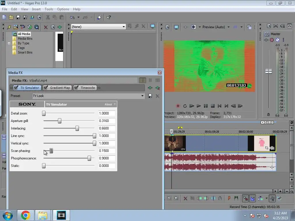Click the What's This help icon

109,17
